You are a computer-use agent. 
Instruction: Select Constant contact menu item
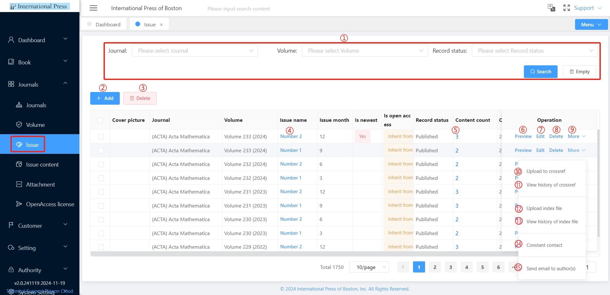click(x=544, y=245)
